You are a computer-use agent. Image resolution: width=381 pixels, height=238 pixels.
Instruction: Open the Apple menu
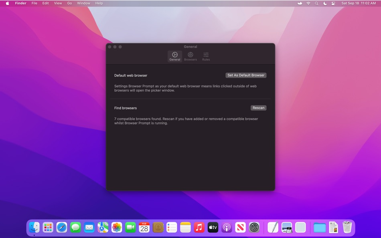click(7, 3)
